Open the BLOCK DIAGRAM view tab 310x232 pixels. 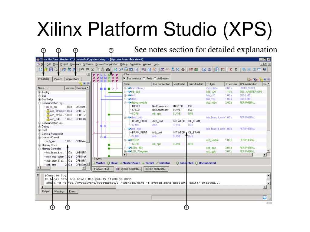pyautogui.click(x=155, y=169)
